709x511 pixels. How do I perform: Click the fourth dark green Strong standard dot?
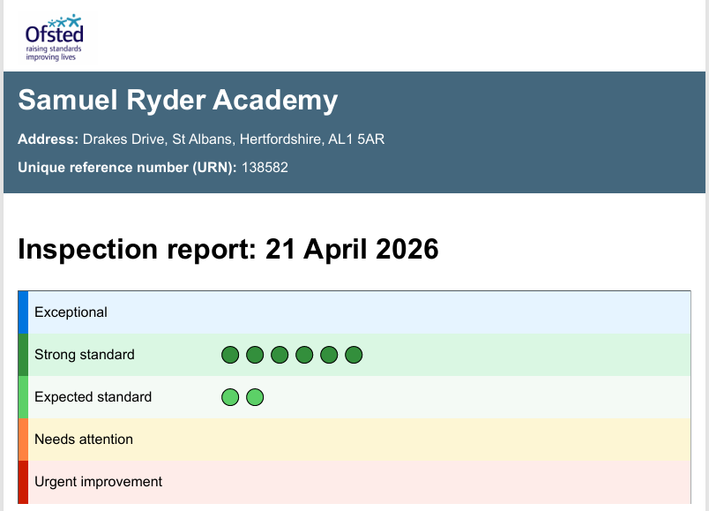pyautogui.click(x=304, y=355)
